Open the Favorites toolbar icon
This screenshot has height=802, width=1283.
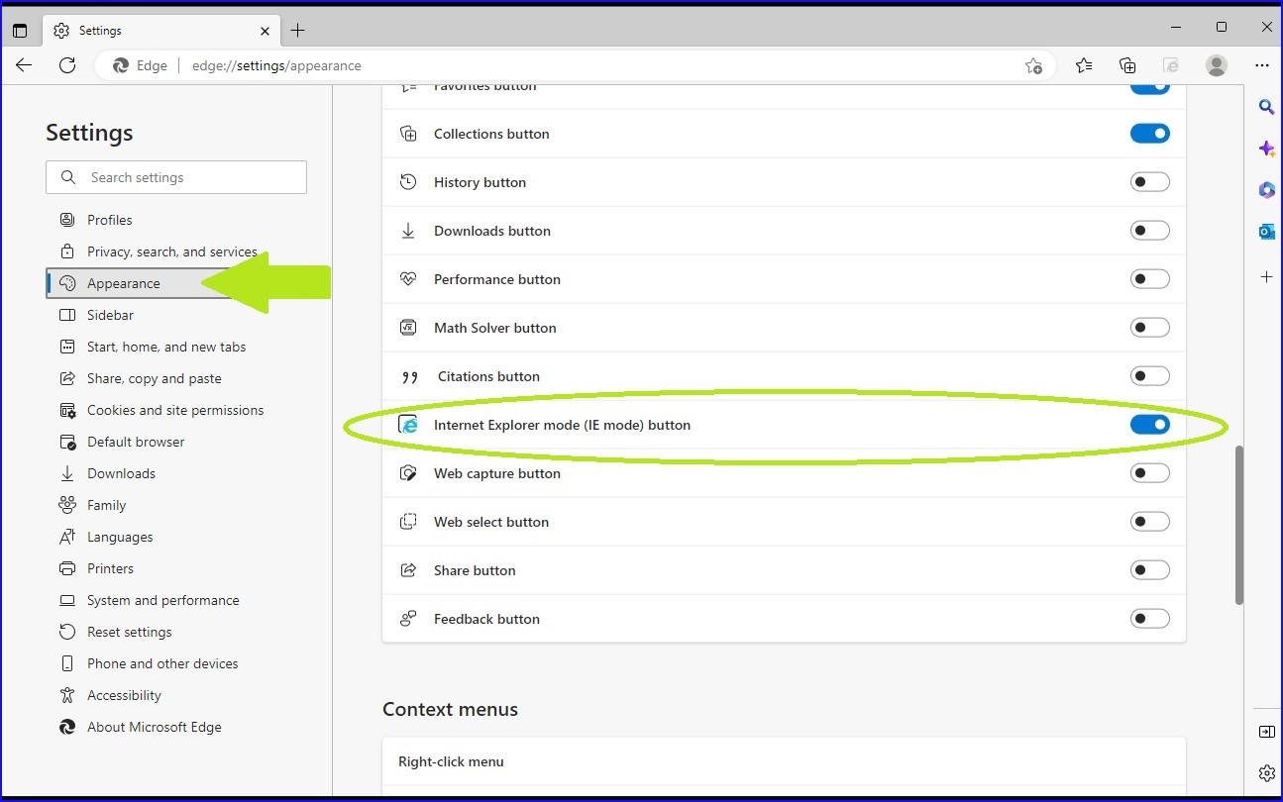[1084, 65]
